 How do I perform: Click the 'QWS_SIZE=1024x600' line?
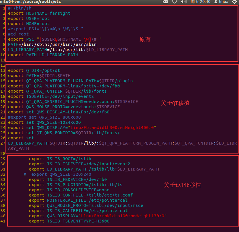point(44,122)
